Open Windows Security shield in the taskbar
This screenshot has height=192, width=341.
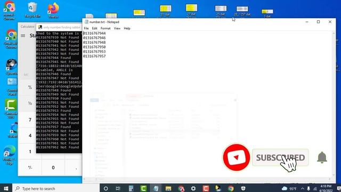pos(243,188)
